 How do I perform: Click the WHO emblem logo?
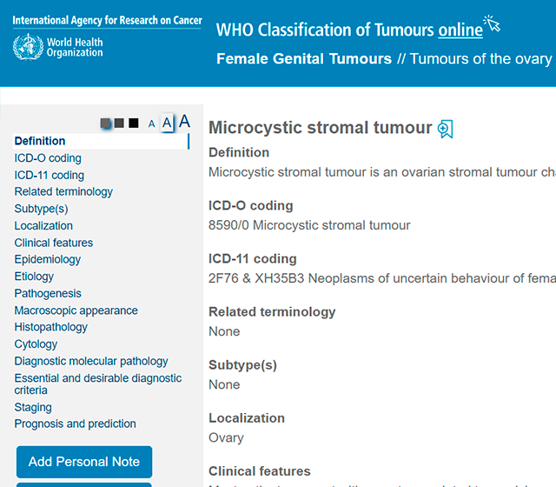click(x=28, y=47)
